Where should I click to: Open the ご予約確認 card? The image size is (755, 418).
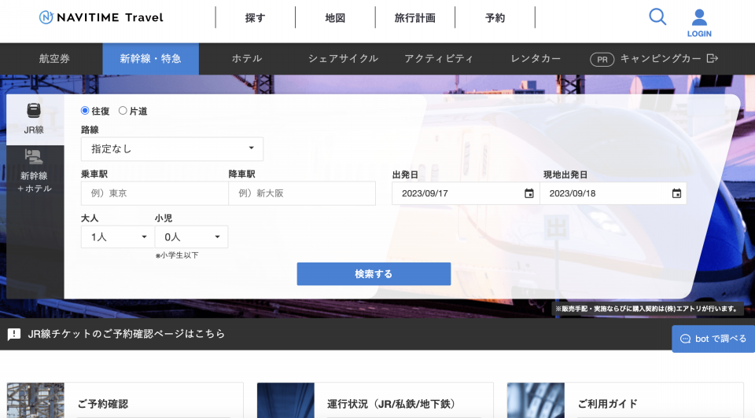pos(125,400)
